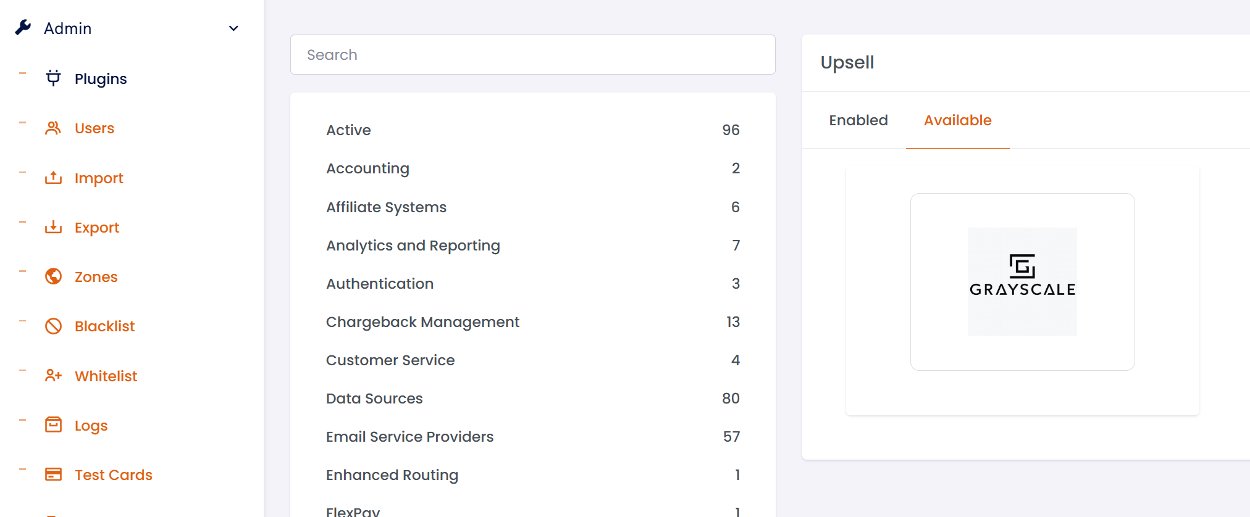Select the Chargeback Management category
1250x517 pixels.
point(422,322)
